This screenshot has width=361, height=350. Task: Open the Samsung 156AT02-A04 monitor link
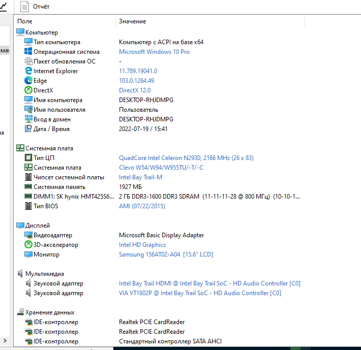pyautogui.click(x=166, y=254)
